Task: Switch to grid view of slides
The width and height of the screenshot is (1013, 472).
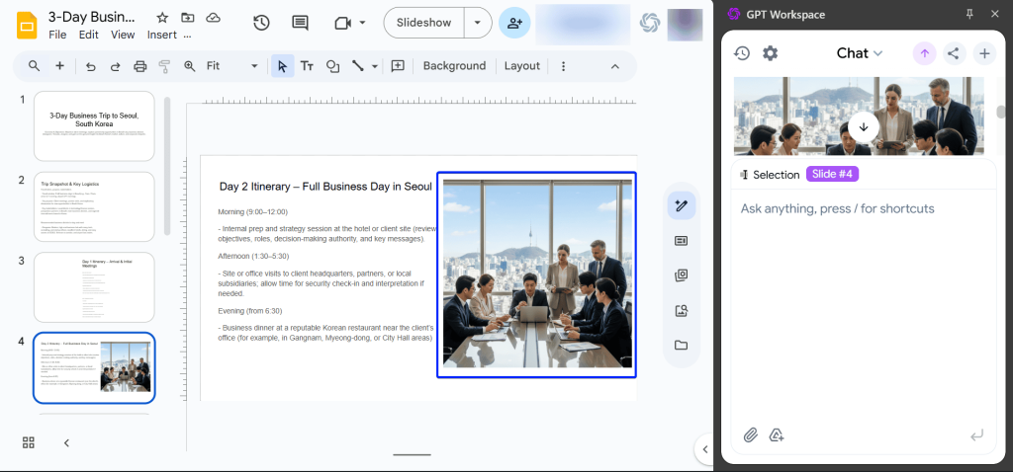Action: [x=29, y=442]
